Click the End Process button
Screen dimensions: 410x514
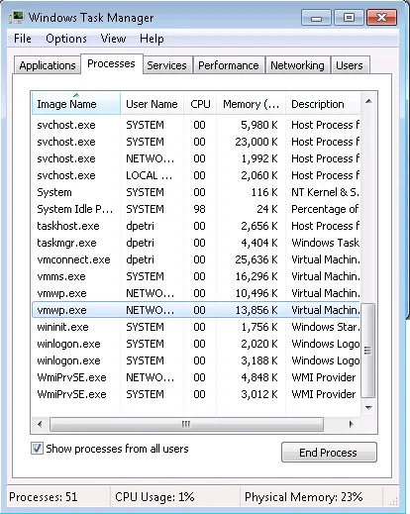(x=329, y=453)
